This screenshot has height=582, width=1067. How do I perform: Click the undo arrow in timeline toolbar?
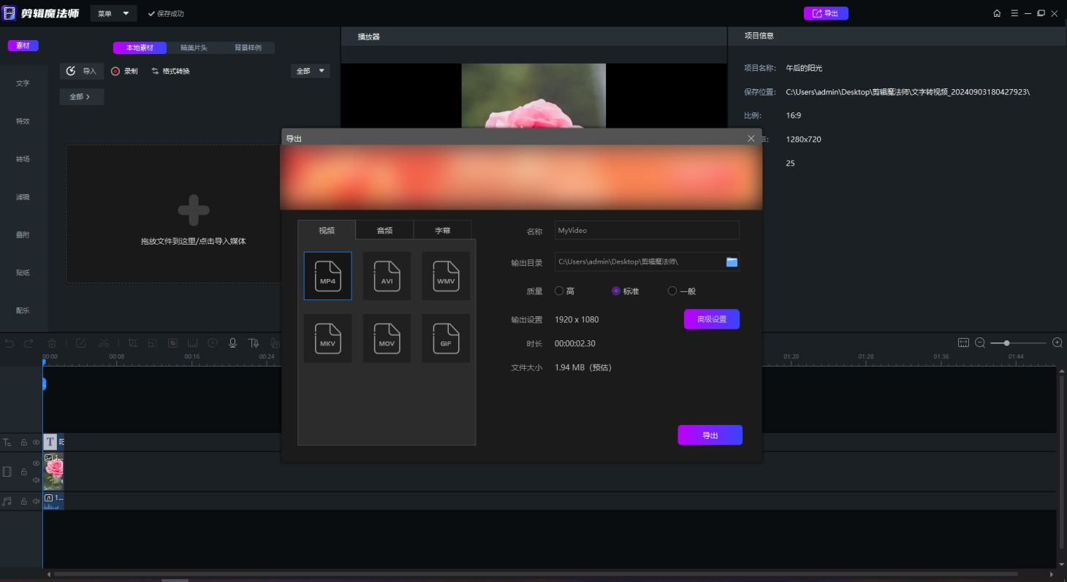coord(10,342)
